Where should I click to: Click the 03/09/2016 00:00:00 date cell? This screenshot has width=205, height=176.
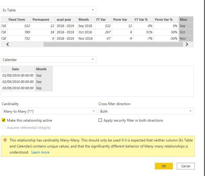[x=18, y=88]
